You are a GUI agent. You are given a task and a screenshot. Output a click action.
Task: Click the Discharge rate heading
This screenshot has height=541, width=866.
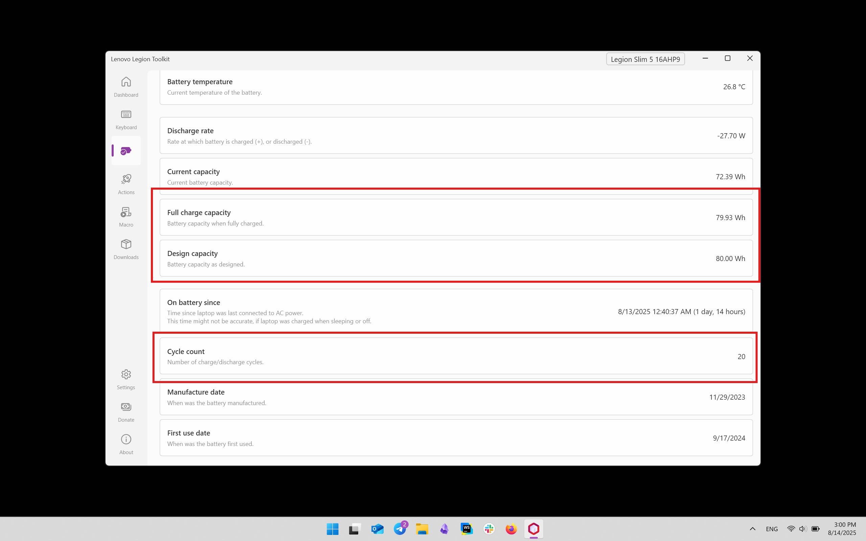coord(190,131)
